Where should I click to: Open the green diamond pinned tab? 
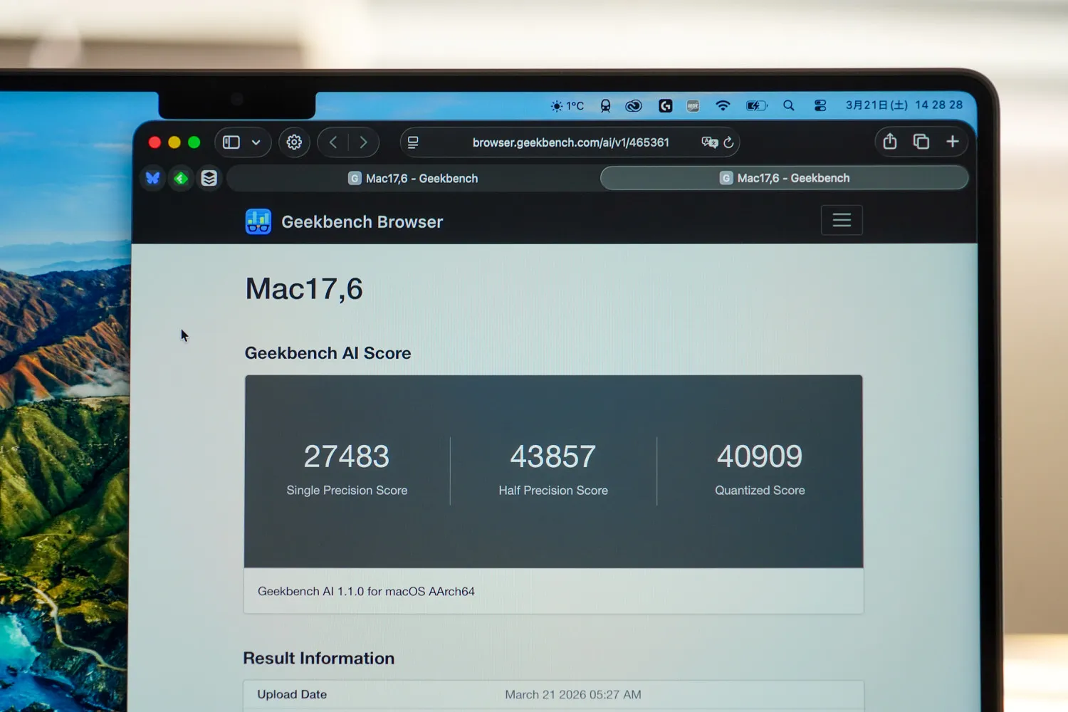point(181,178)
